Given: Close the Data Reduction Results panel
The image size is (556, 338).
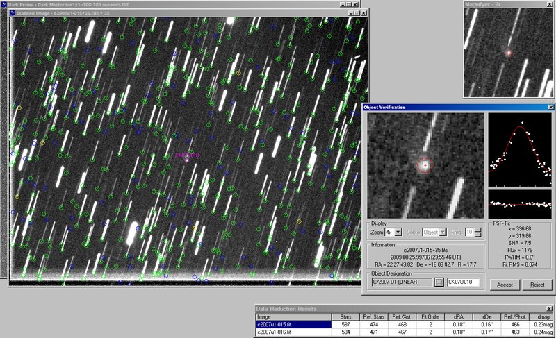Looking at the screenshot, I should coord(549,309).
